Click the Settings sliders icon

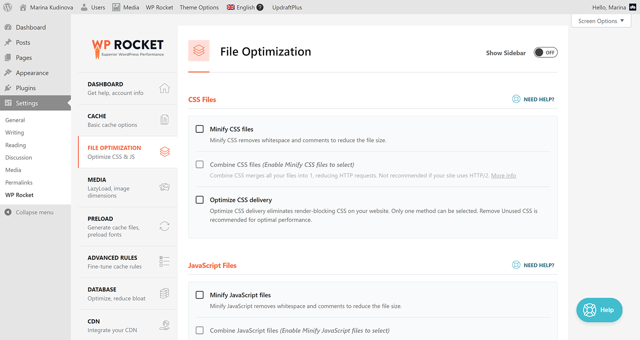[8, 103]
